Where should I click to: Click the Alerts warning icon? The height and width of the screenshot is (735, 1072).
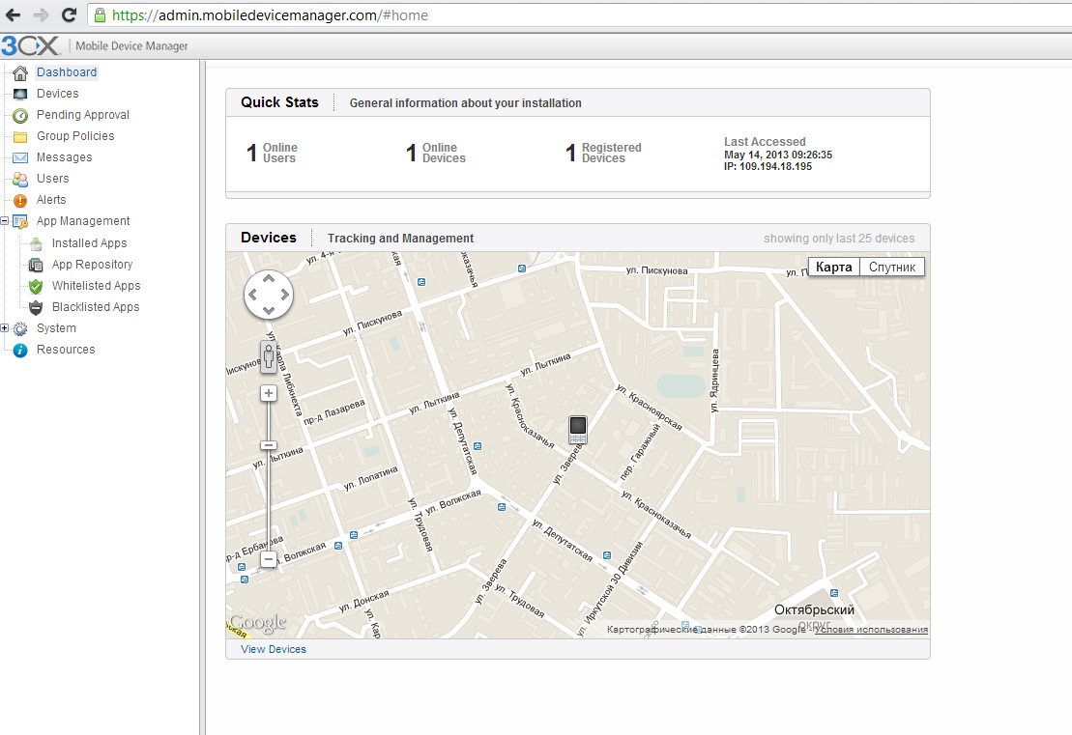tap(19, 200)
